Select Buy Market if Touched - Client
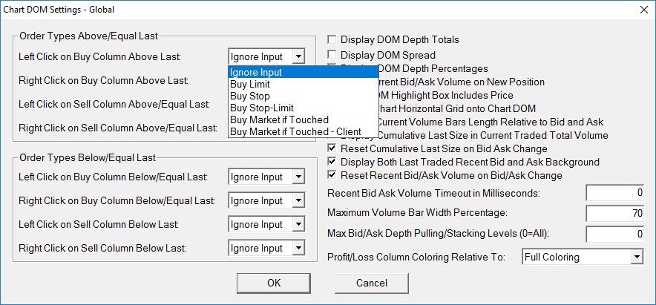 pos(285,131)
